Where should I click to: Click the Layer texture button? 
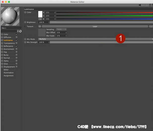[95, 26]
